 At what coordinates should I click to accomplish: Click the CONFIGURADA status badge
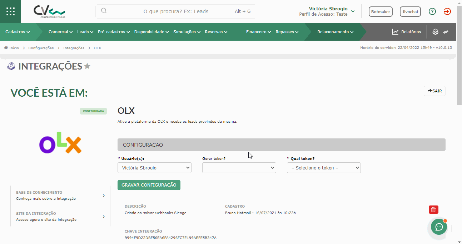pos(93,111)
